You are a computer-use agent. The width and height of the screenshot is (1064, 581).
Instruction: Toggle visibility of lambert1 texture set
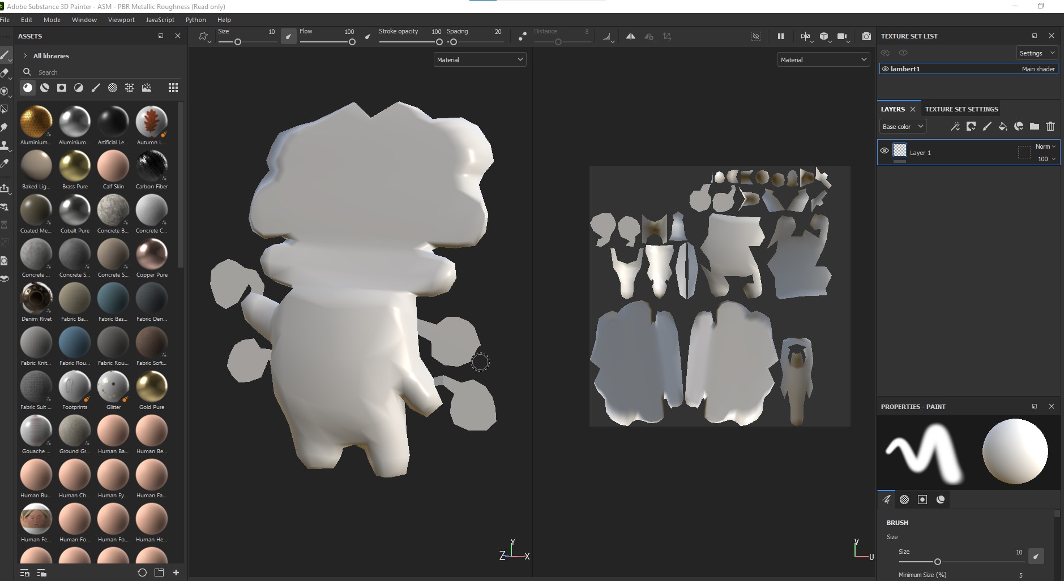click(885, 69)
